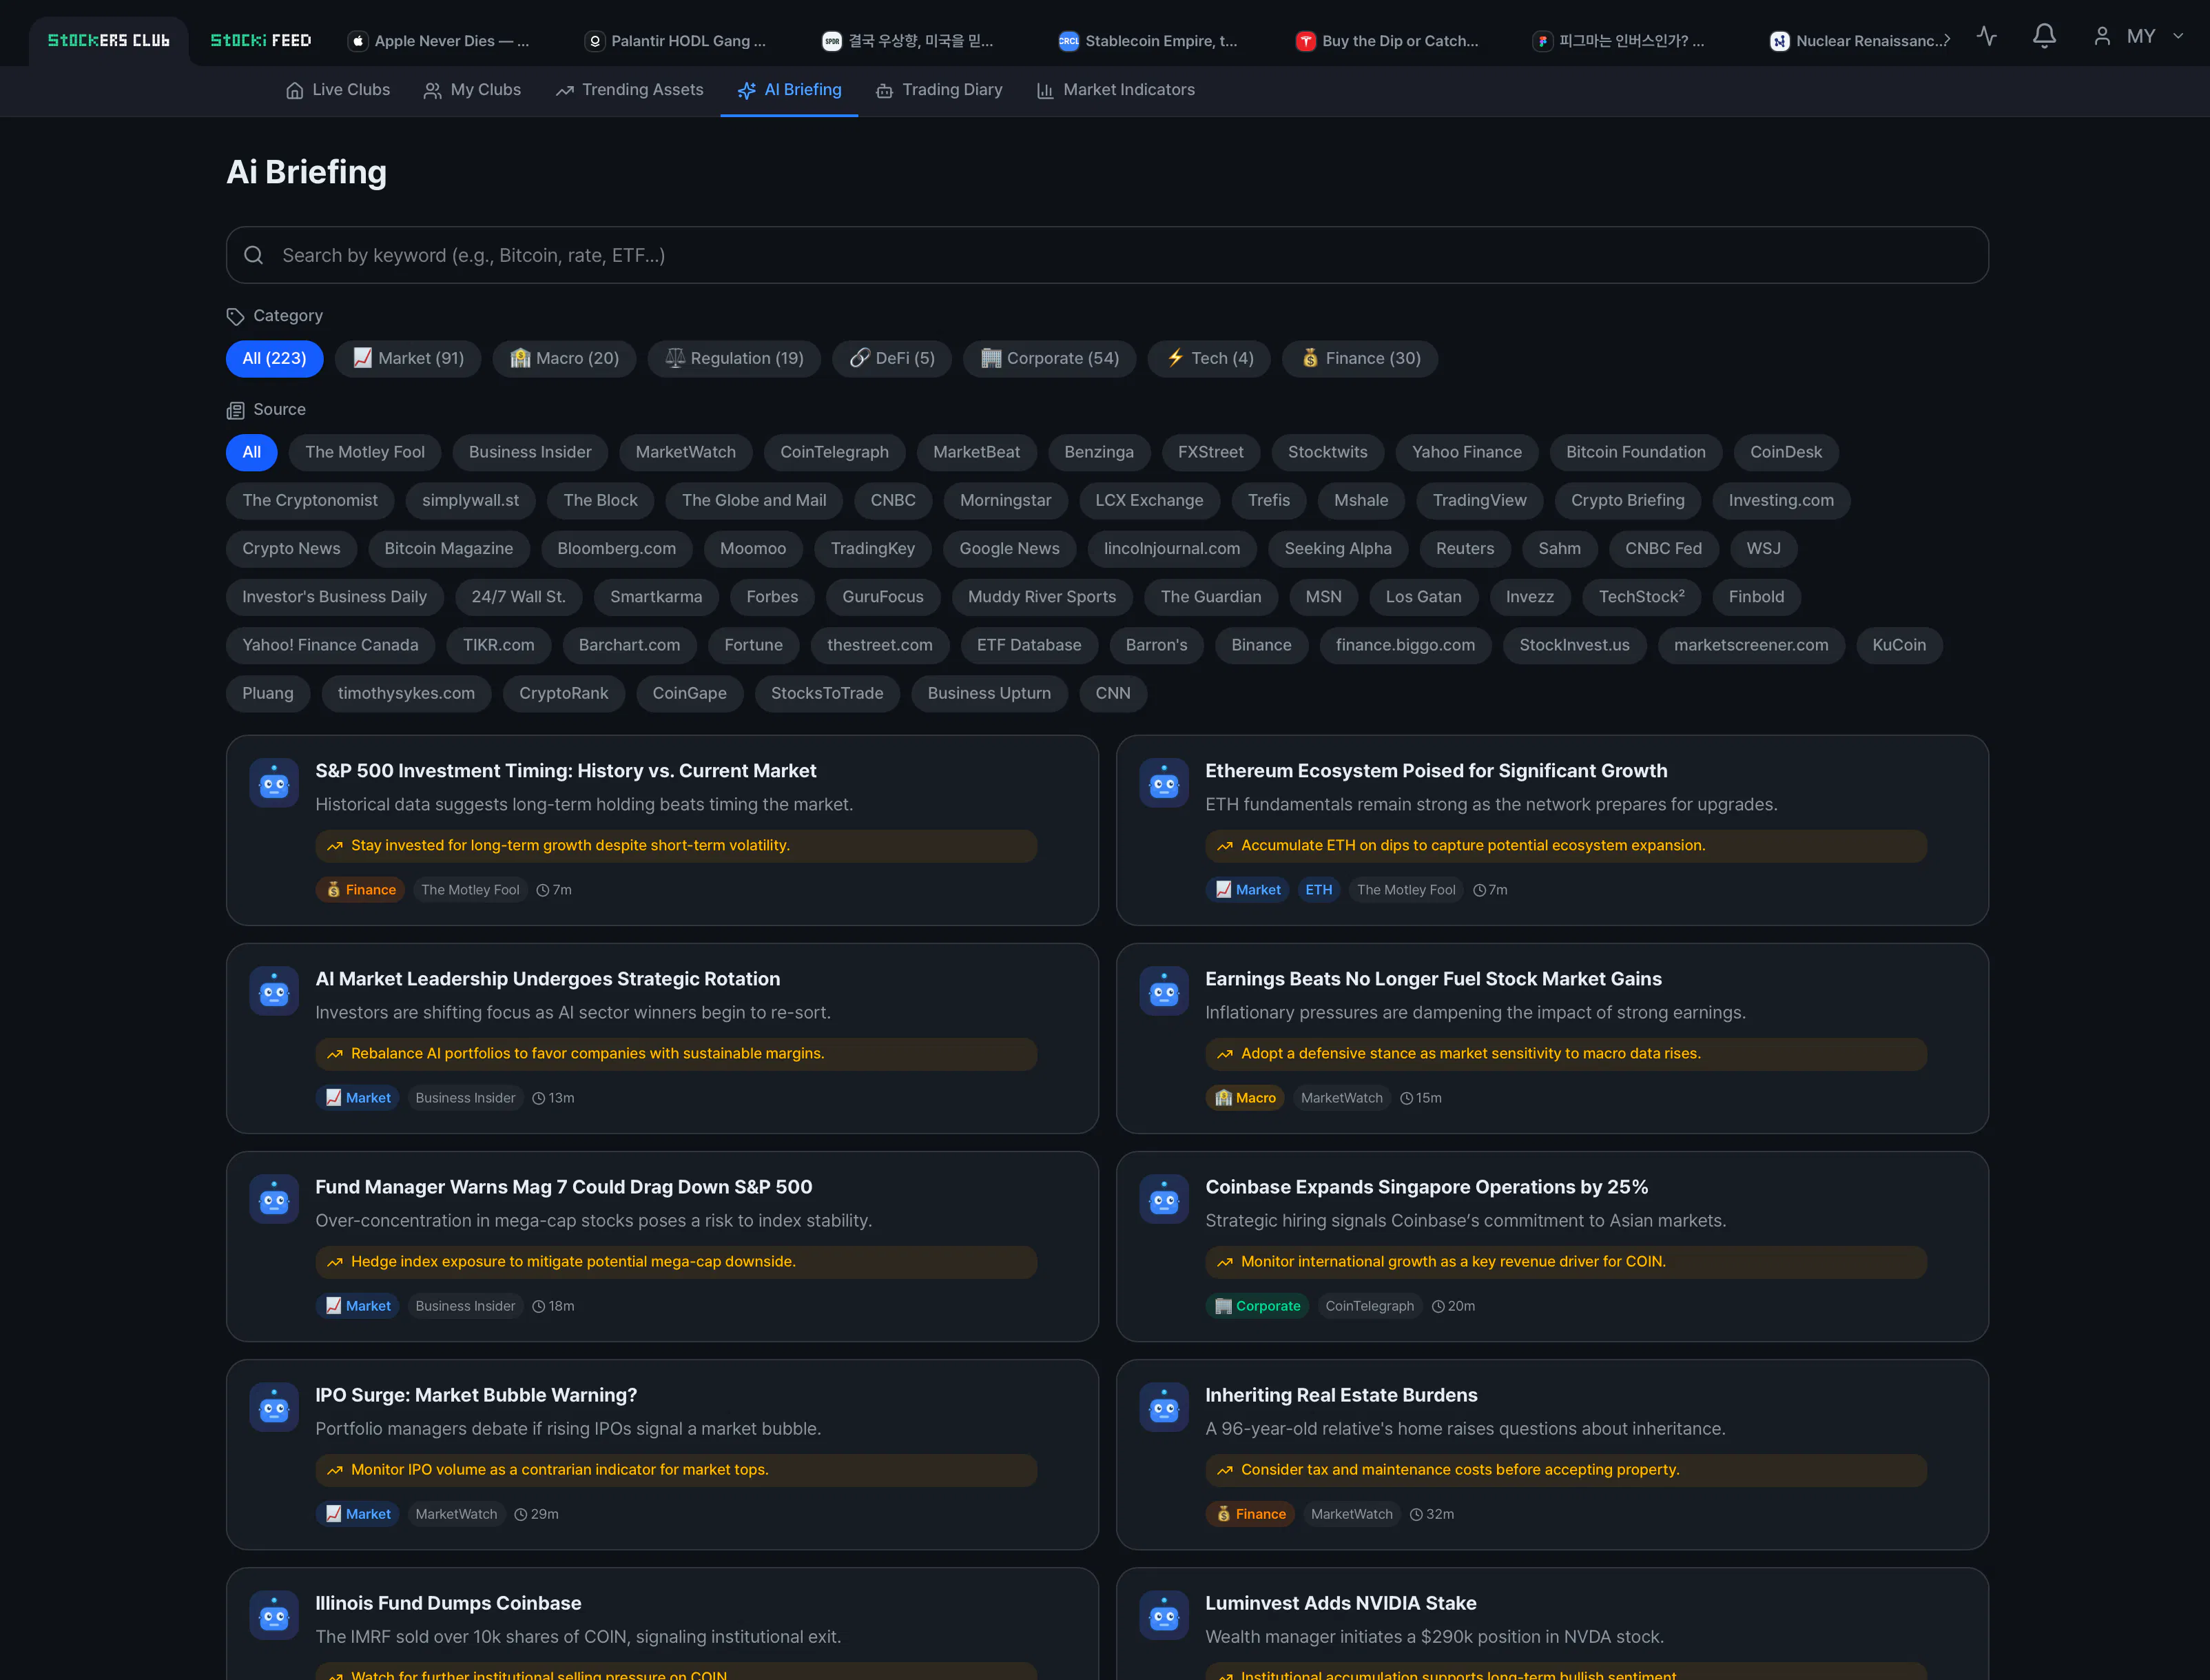Click robot icon of S&P 500 Investment Timing
Screen dimensions: 2210x1680
point(274,783)
